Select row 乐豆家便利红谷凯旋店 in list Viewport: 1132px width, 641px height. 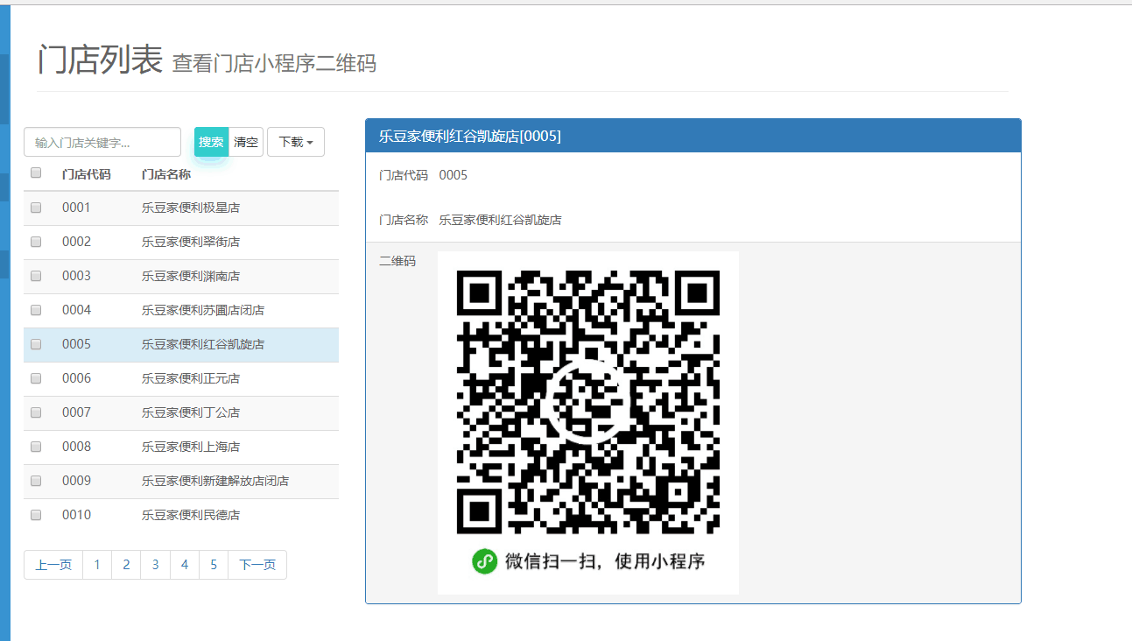tap(181, 345)
